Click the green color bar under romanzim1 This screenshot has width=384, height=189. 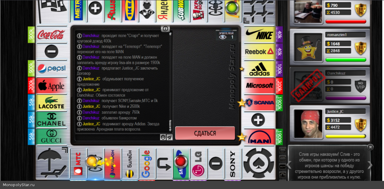346,60
